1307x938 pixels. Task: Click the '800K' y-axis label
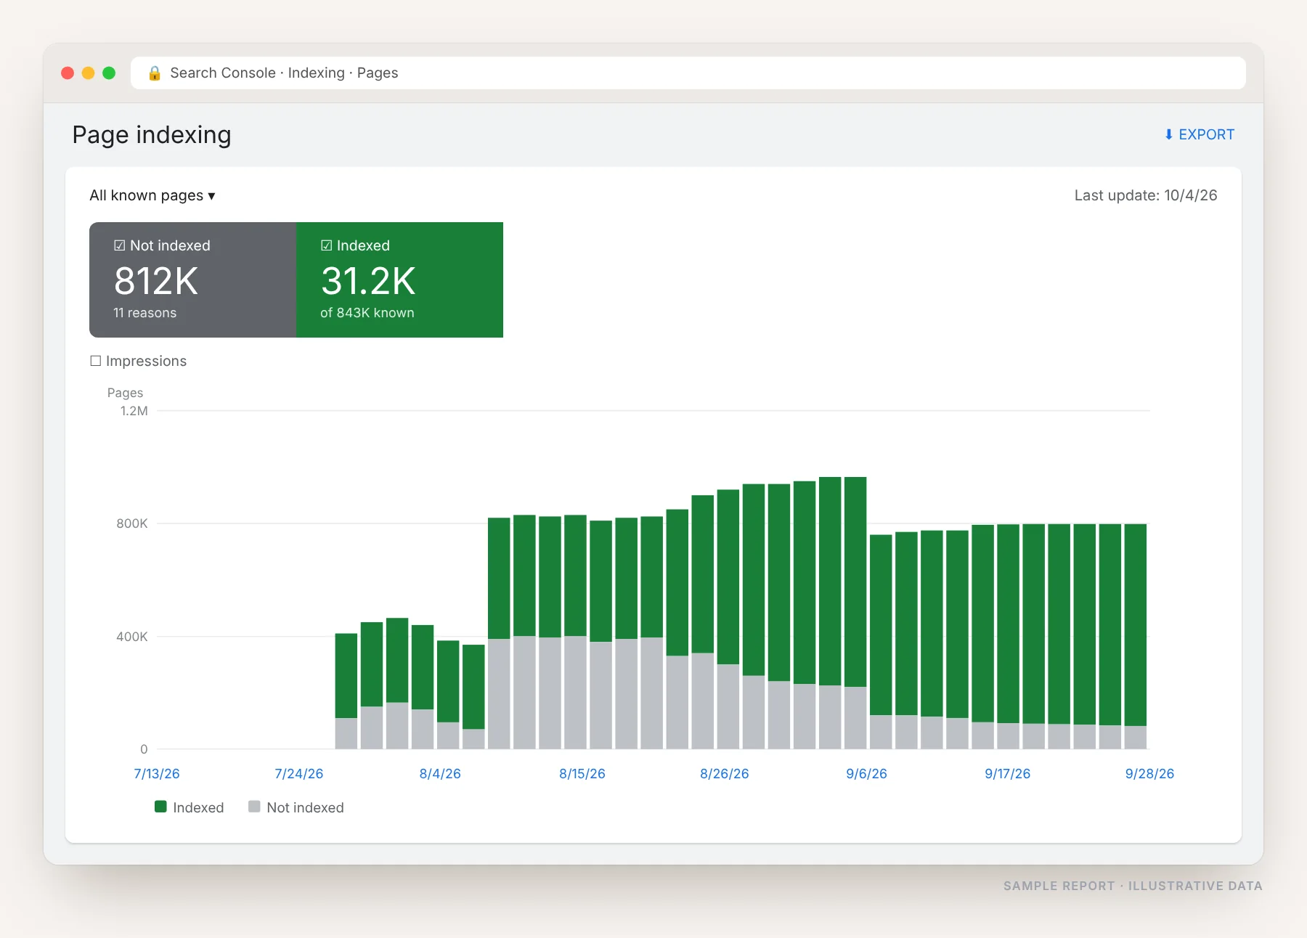point(132,523)
